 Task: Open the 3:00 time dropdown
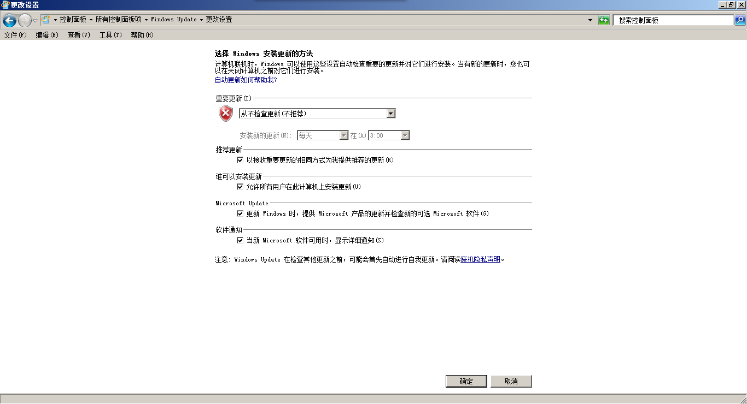click(389, 135)
